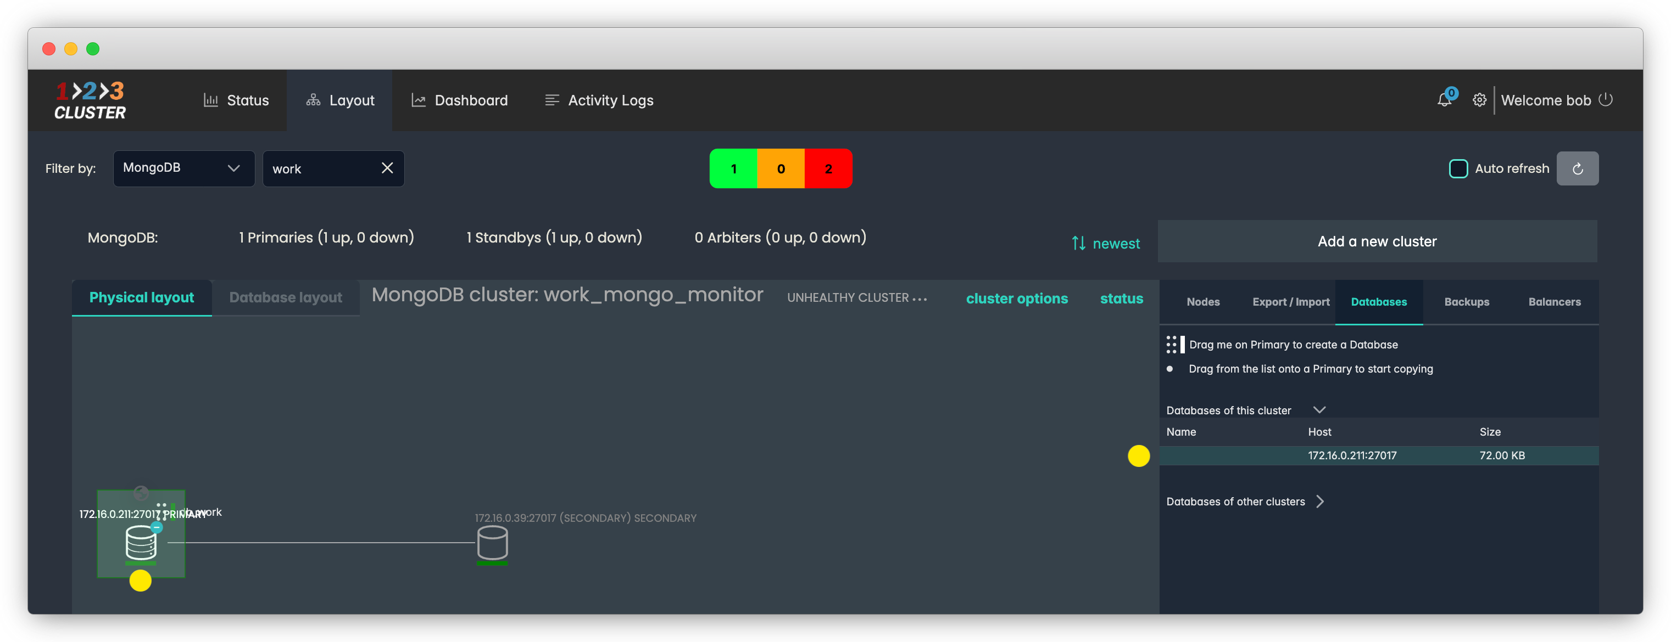
Task: Click the notification bell icon
Action: click(x=1444, y=100)
